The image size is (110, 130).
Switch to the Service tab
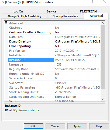coord(51,11)
